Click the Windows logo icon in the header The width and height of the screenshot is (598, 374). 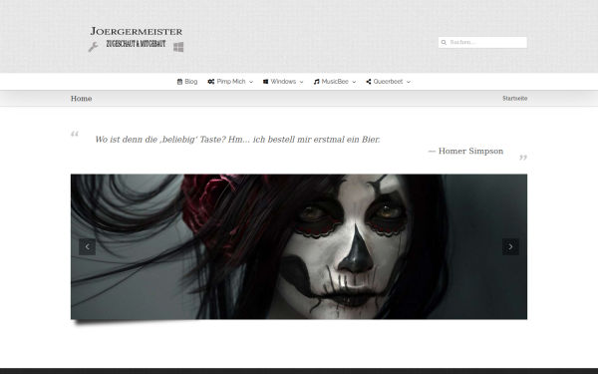[x=178, y=47]
